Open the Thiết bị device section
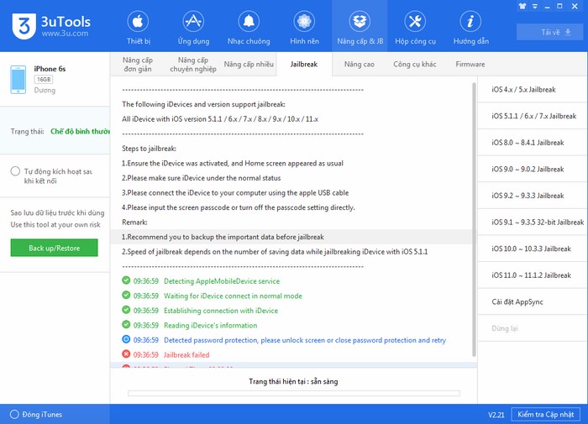Viewport: 588px width, 424px height. point(138,28)
